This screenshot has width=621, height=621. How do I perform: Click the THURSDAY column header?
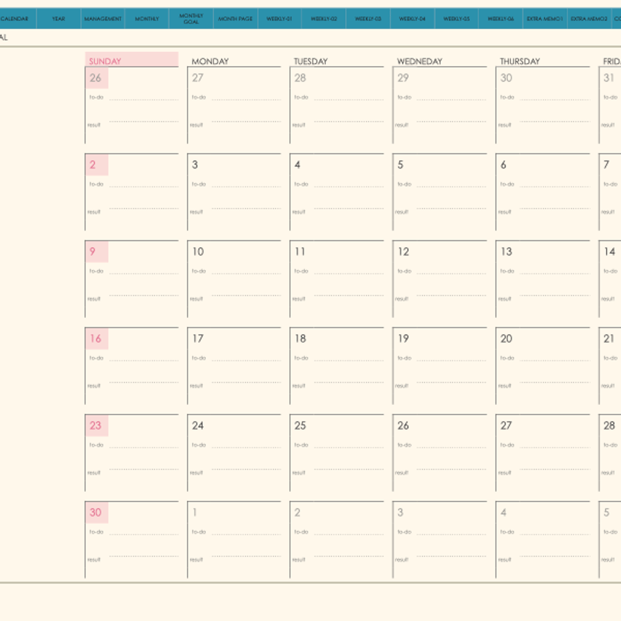(x=520, y=61)
